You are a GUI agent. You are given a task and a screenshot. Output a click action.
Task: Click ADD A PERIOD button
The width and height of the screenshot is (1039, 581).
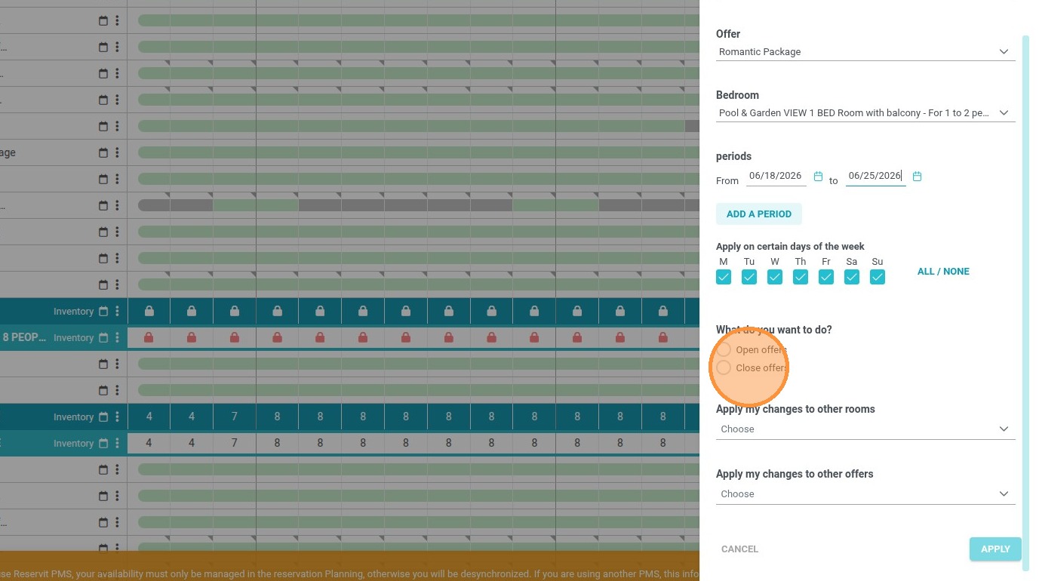click(x=759, y=214)
